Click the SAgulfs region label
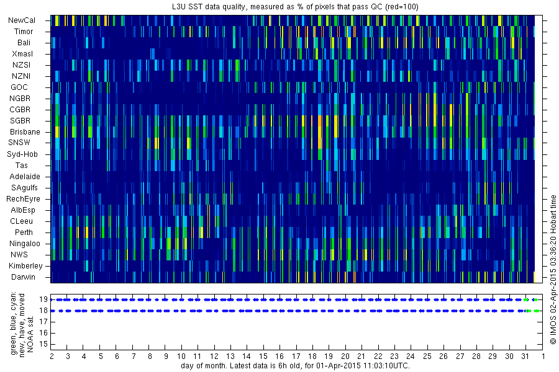 [x=24, y=188]
